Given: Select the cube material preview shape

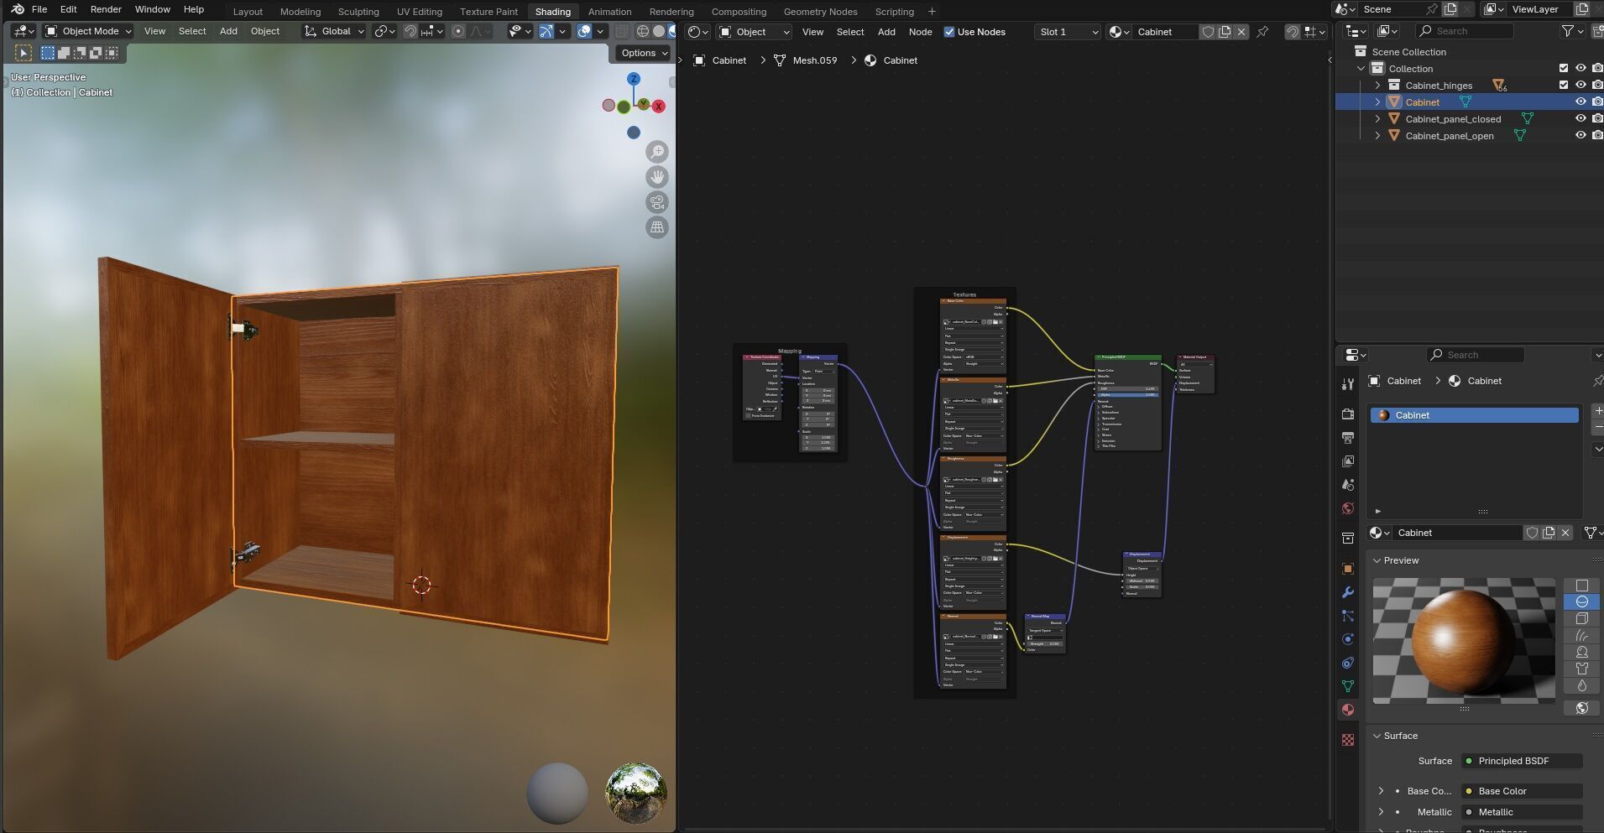Looking at the screenshot, I should click(x=1581, y=618).
